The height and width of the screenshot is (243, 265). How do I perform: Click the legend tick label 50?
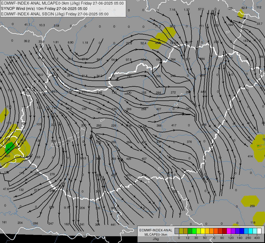click(205, 238)
